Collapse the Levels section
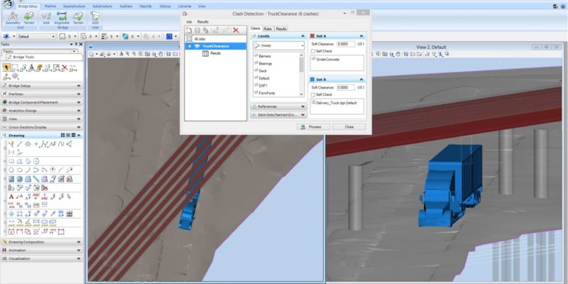 (302, 36)
